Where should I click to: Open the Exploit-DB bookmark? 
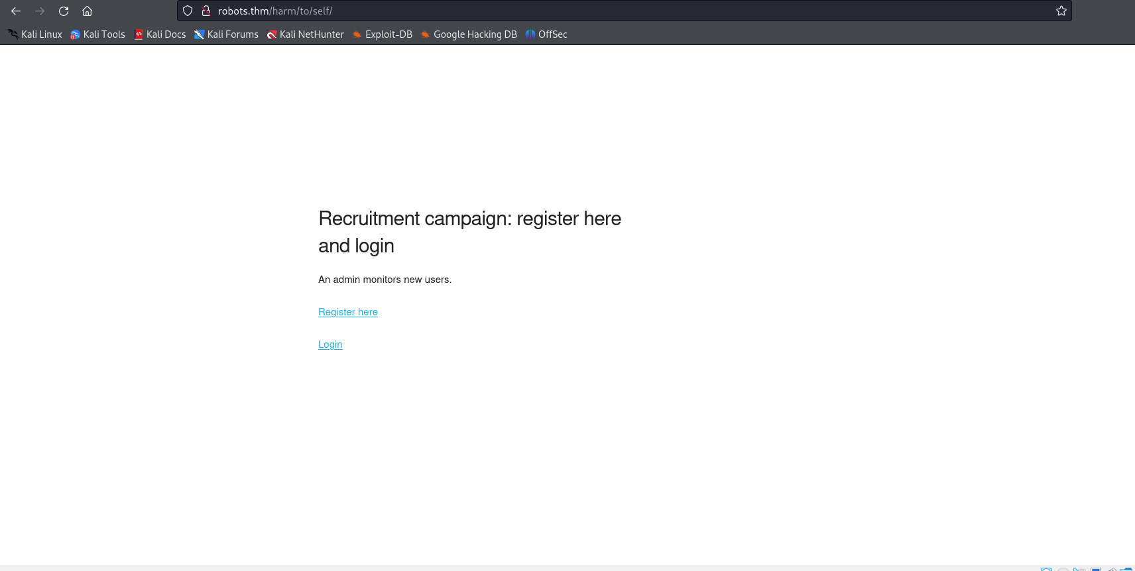point(383,34)
